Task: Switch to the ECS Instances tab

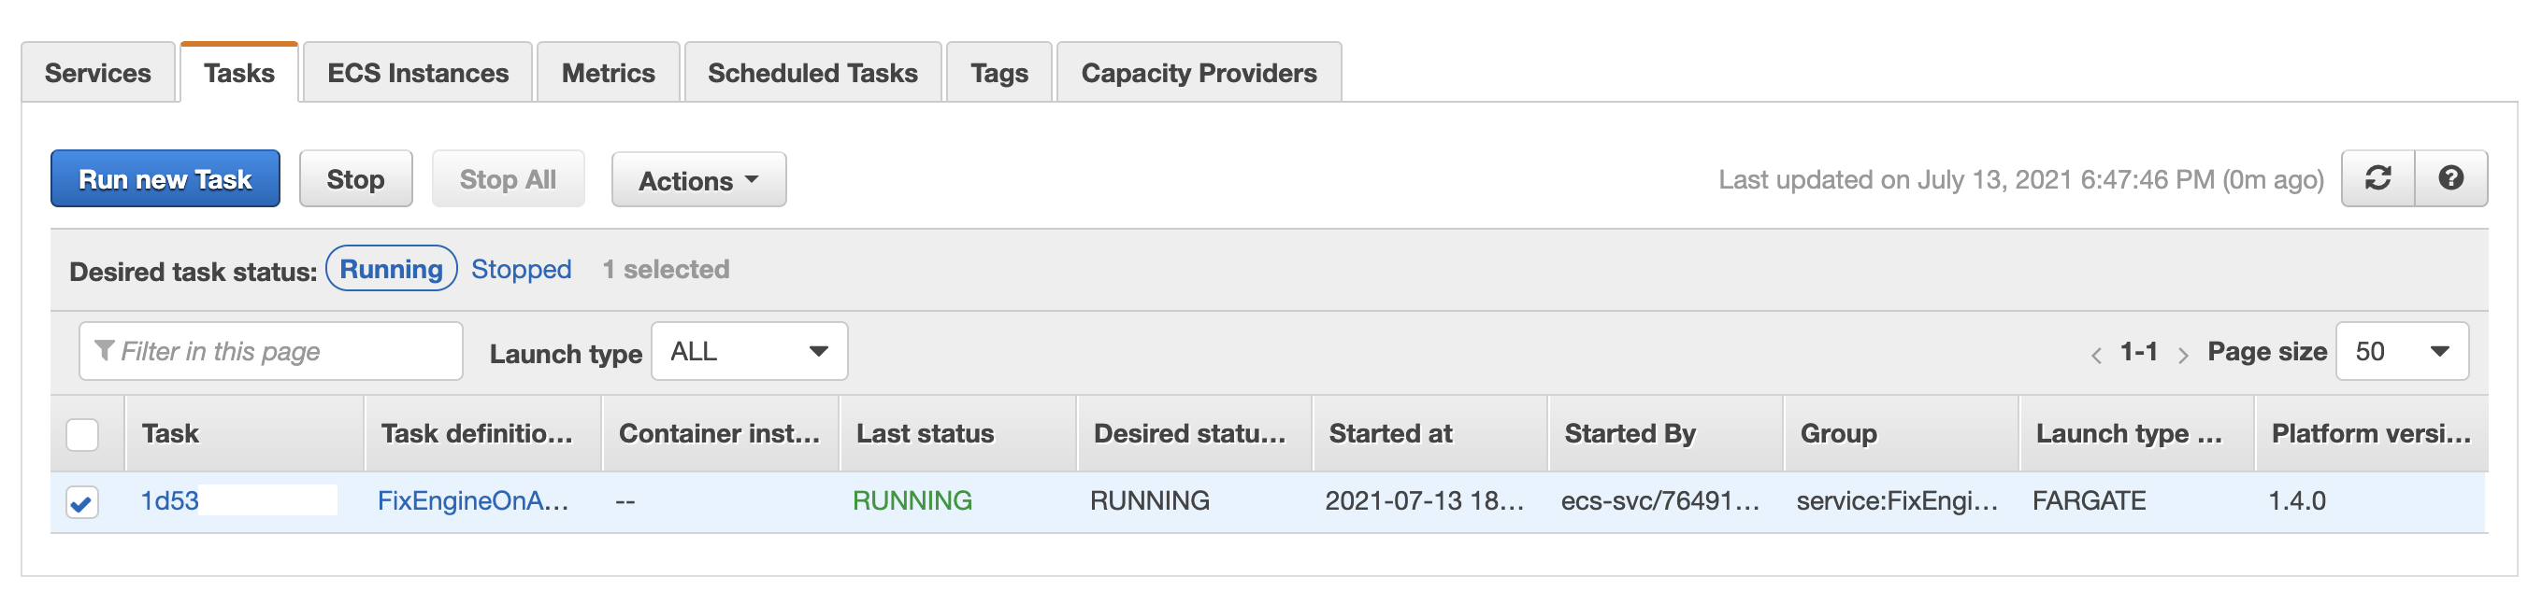Action: 418,73
